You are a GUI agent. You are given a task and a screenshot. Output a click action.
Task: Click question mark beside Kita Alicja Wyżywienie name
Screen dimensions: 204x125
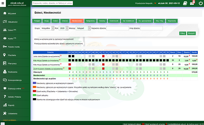[61, 64]
